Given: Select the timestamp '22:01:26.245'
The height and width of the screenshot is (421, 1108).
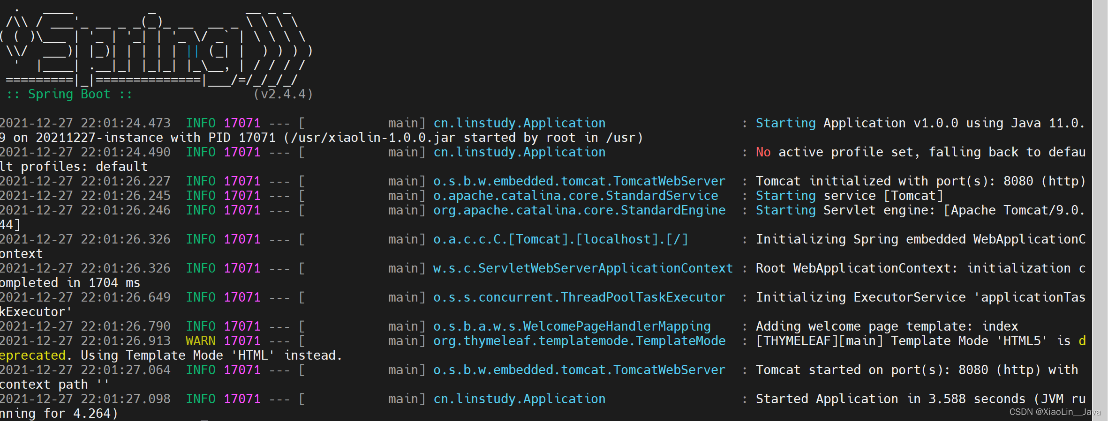Looking at the screenshot, I should (x=126, y=196).
